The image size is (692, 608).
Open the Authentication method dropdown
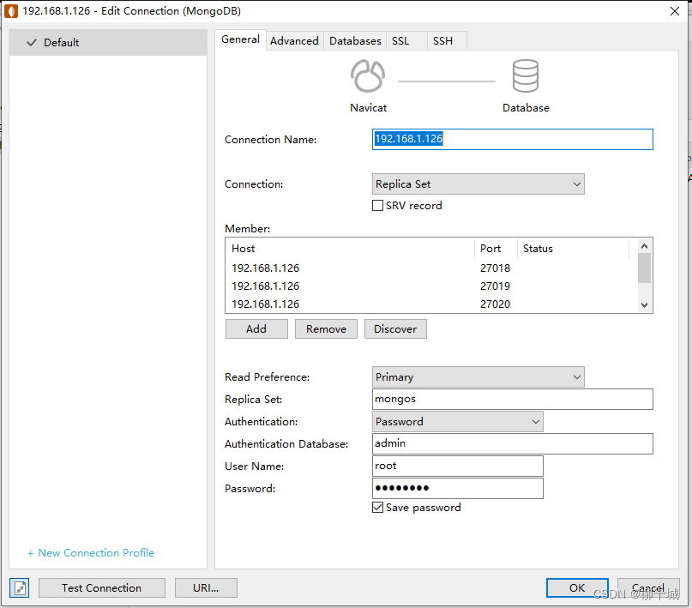[x=458, y=421]
